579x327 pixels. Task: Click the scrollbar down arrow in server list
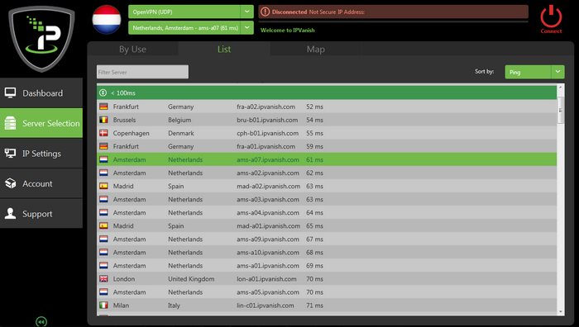tap(561, 311)
